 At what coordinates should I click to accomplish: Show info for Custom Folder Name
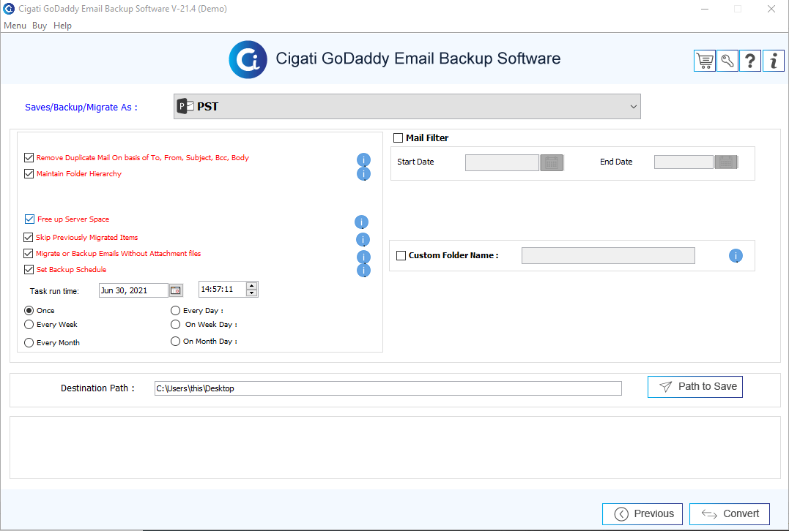tap(736, 256)
